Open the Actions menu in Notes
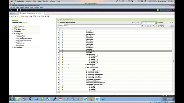 tap(27, 8)
